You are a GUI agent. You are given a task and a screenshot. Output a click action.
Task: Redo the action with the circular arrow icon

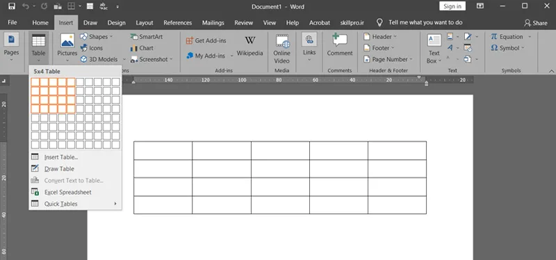[x=44, y=6]
